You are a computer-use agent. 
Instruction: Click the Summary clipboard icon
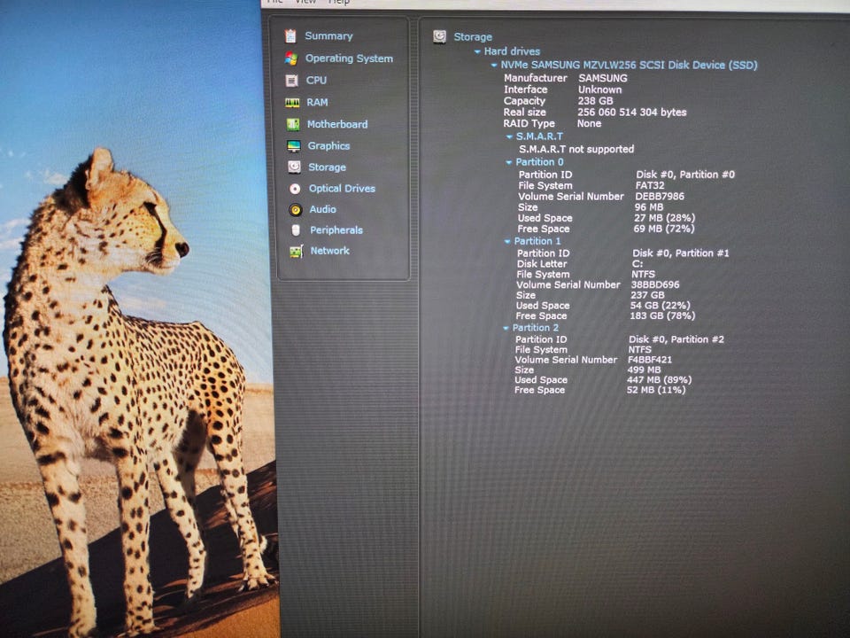pyautogui.click(x=290, y=36)
